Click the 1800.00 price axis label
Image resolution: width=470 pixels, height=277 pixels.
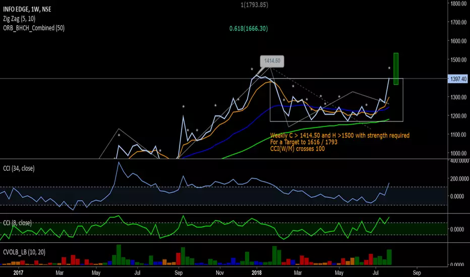click(x=458, y=4)
